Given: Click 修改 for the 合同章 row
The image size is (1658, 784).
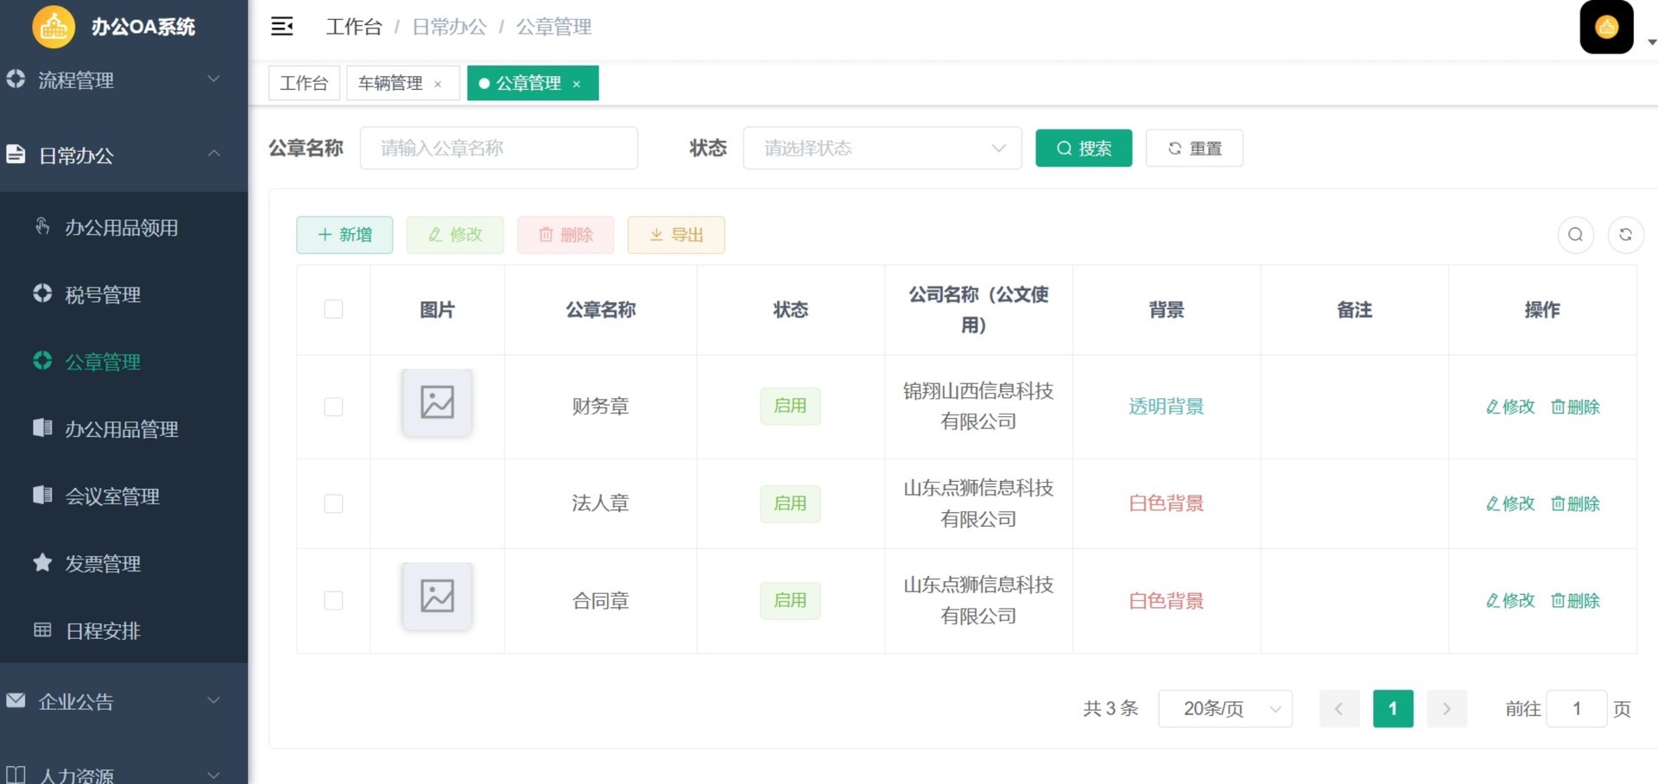Looking at the screenshot, I should pos(1510,600).
